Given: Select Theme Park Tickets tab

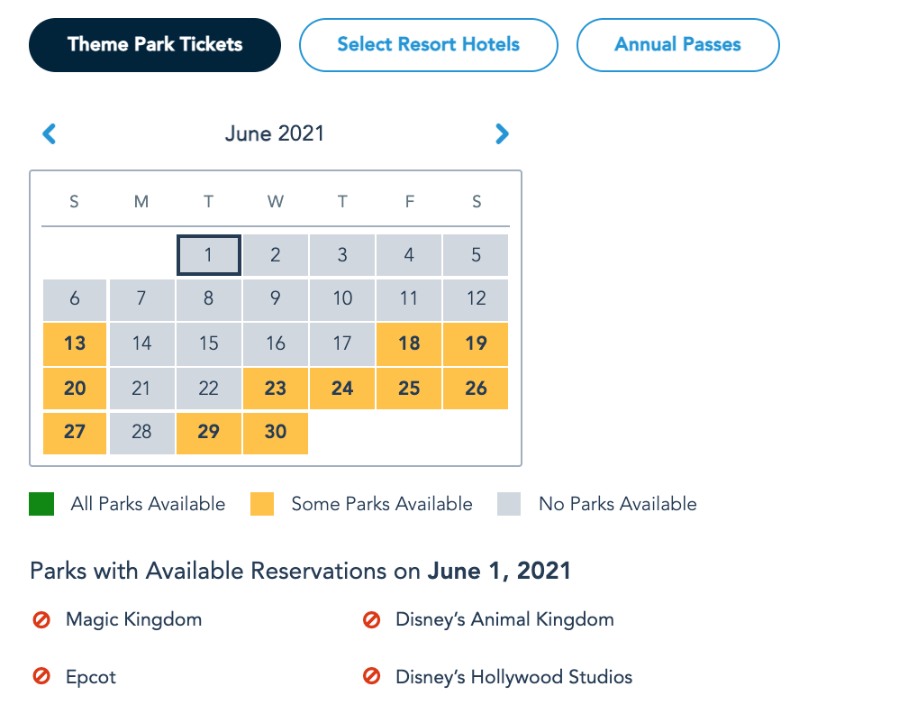Looking at the screenshot, I should click(155, 44).
